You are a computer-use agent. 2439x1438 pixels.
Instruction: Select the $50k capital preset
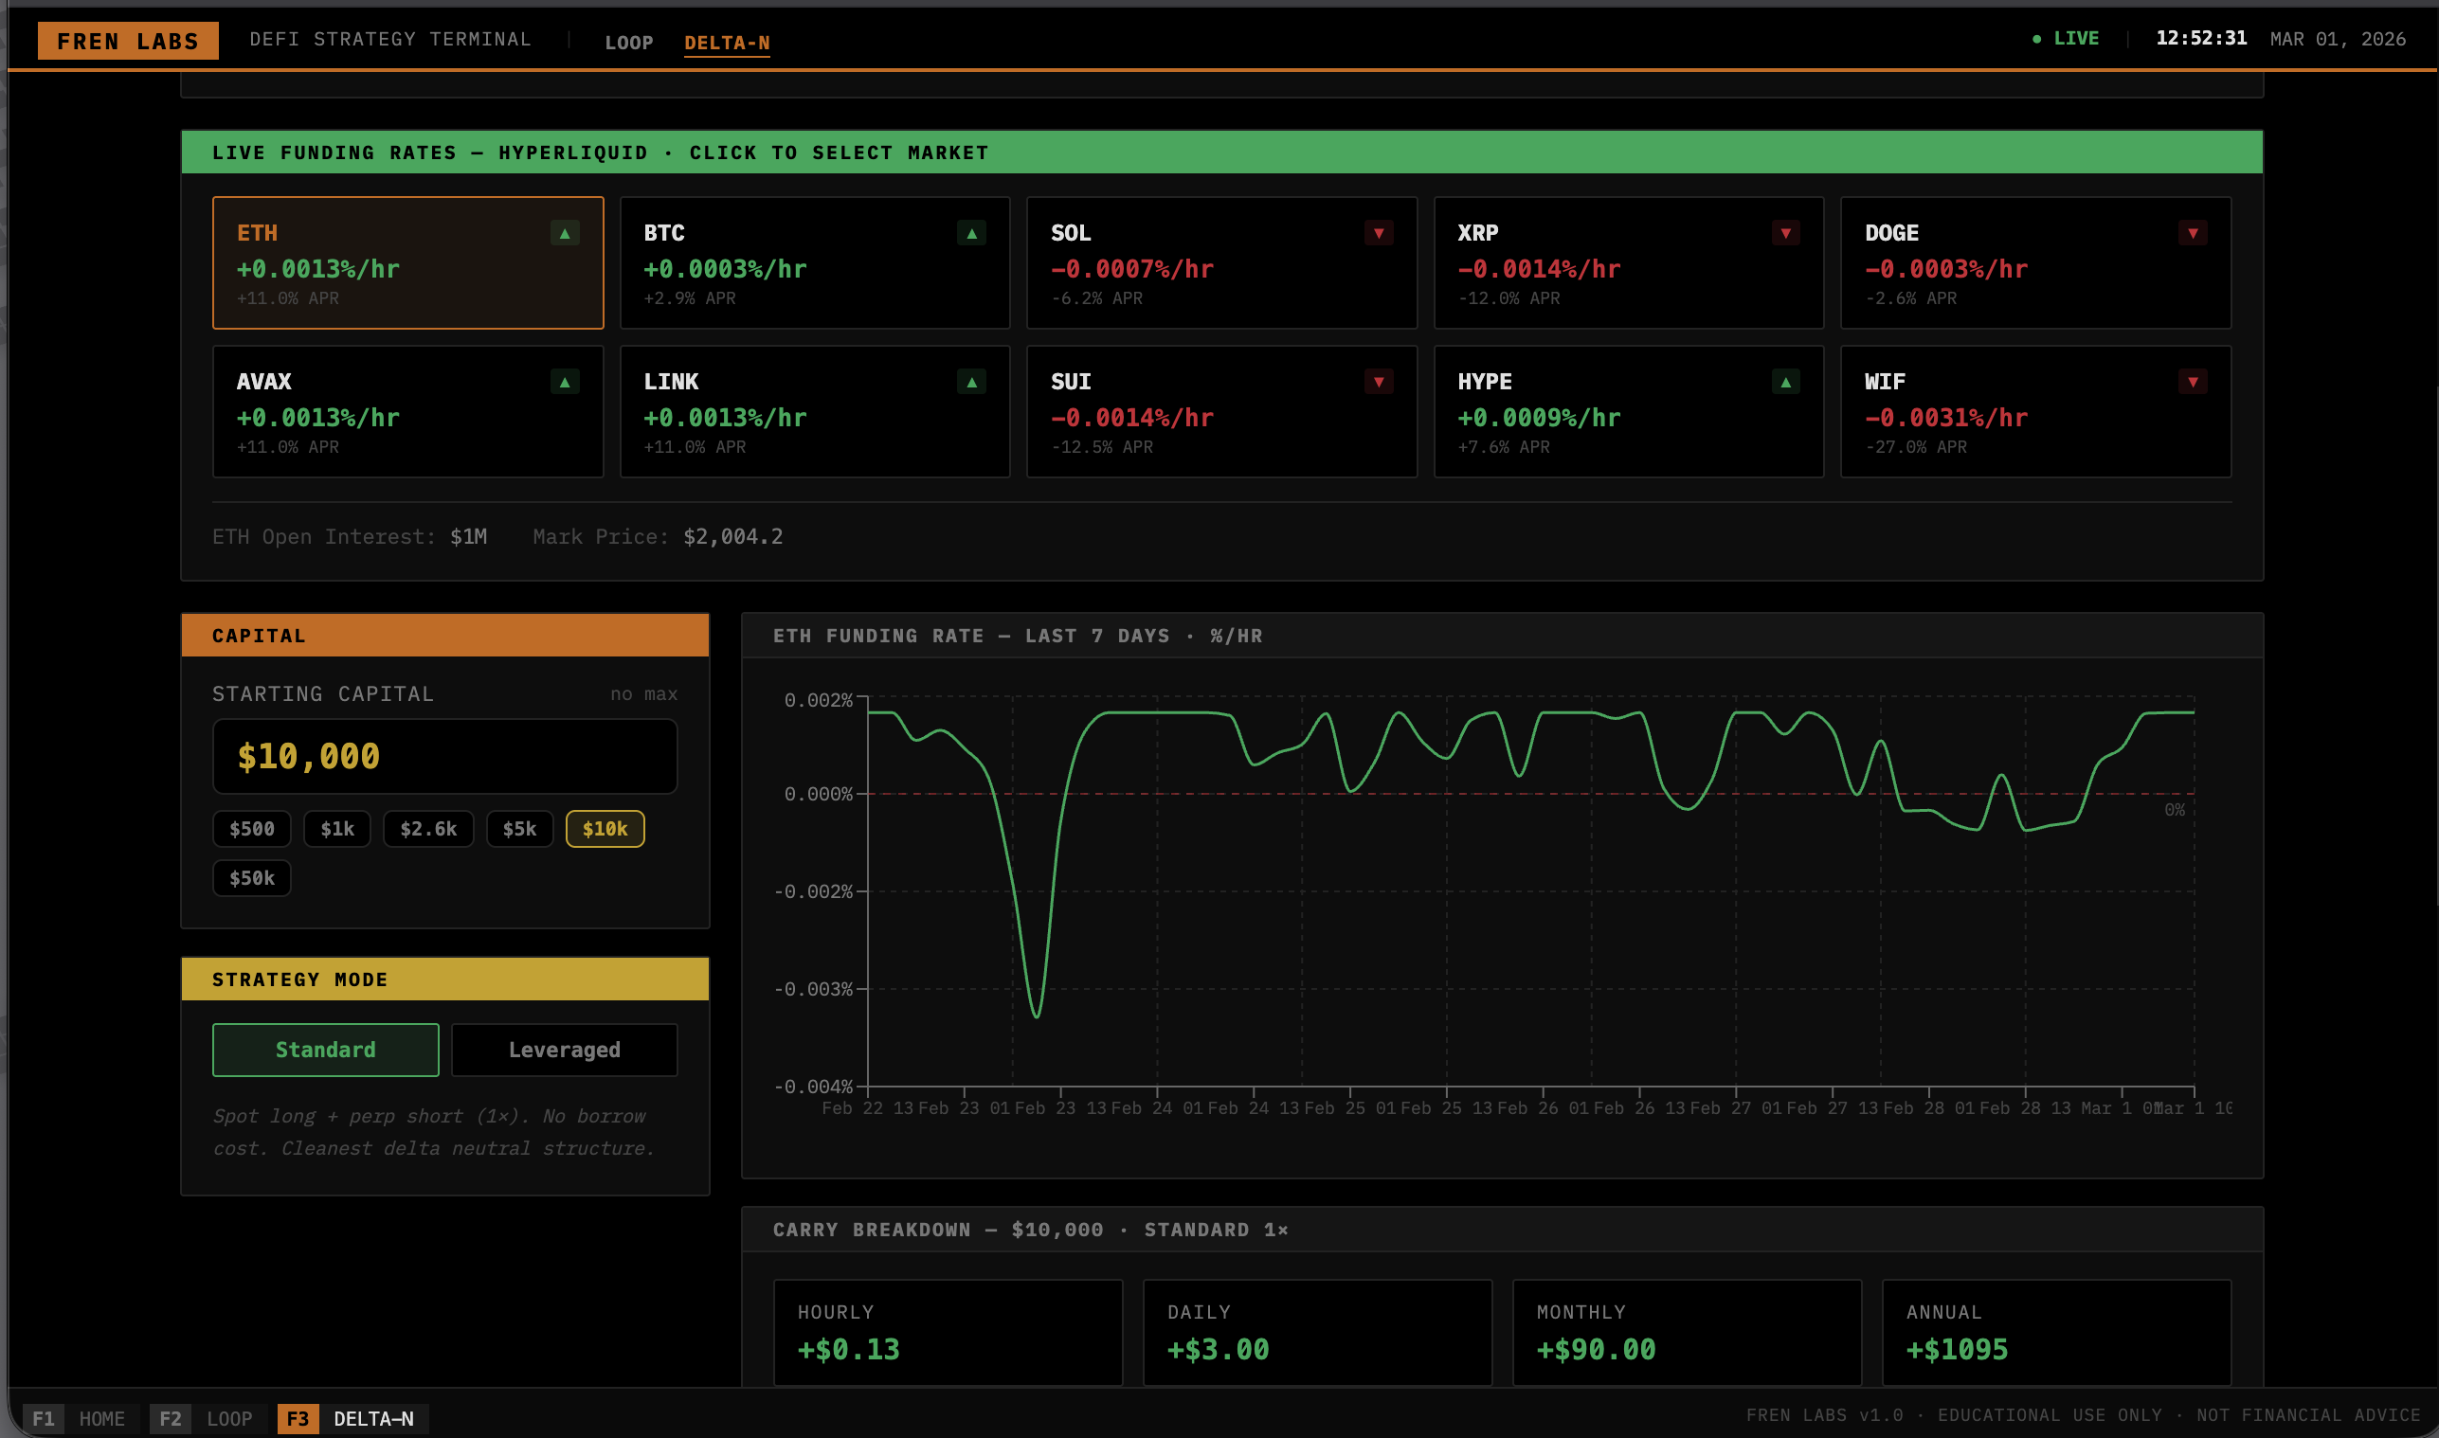point(252,878)
